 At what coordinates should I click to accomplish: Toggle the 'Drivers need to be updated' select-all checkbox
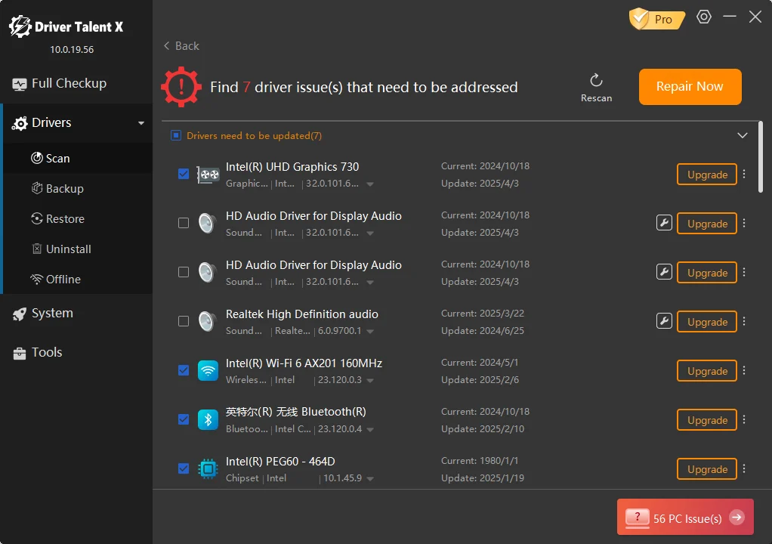pos(176,135)
